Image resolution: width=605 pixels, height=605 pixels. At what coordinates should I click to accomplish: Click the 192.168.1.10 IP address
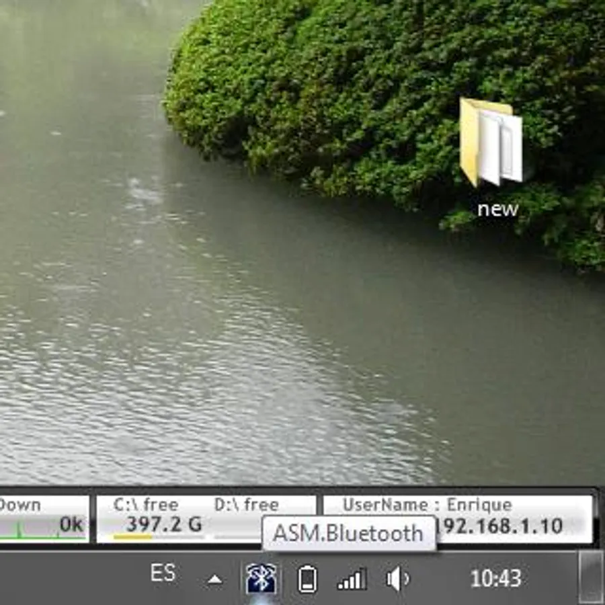pyautogui.click(x=500, y=526)
